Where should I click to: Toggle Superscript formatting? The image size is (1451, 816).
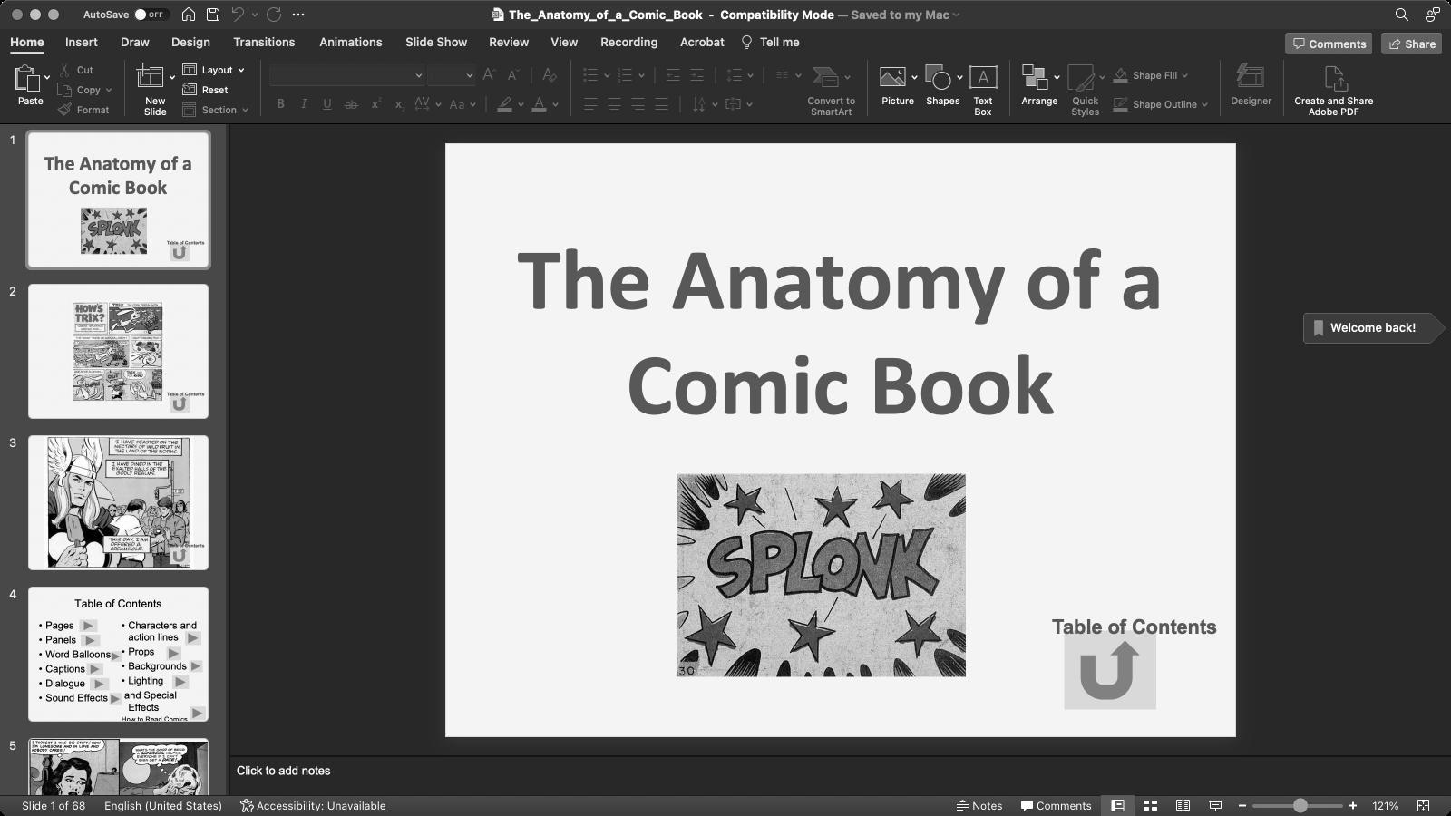(x=375, y=104)
